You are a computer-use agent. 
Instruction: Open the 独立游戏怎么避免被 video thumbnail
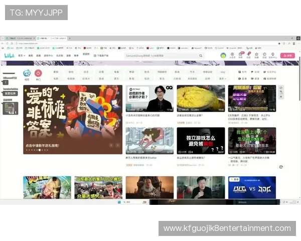[201, 141]
